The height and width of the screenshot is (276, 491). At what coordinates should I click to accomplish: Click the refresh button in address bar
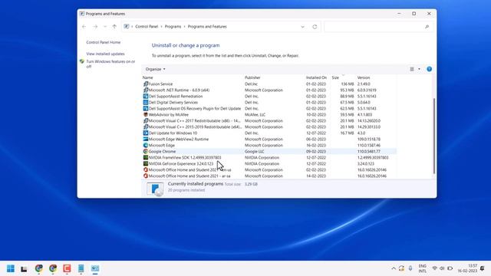click(315, 27)
